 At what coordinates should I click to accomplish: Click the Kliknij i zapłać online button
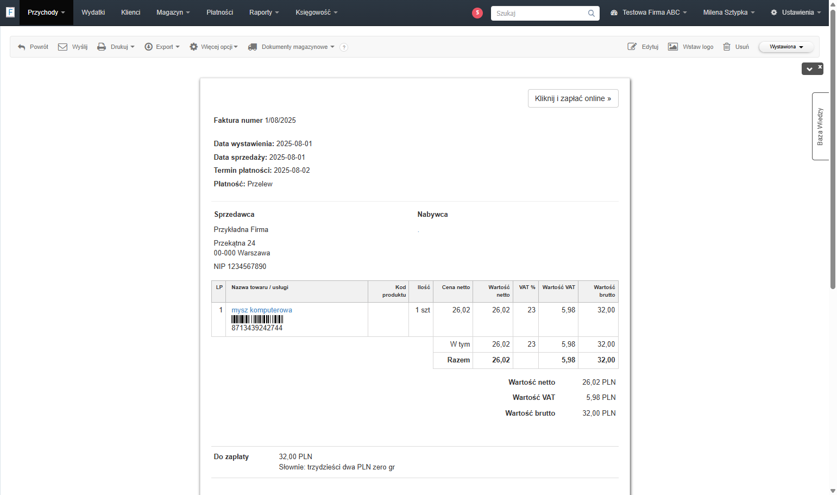point(573,98)
